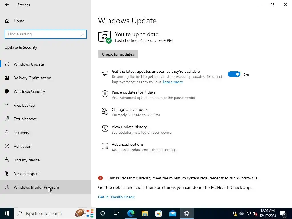Click the Activation checkmark circle icon
Image resolution: width=292 pixels, height=219 pixels.
click(x=7, y=146)
